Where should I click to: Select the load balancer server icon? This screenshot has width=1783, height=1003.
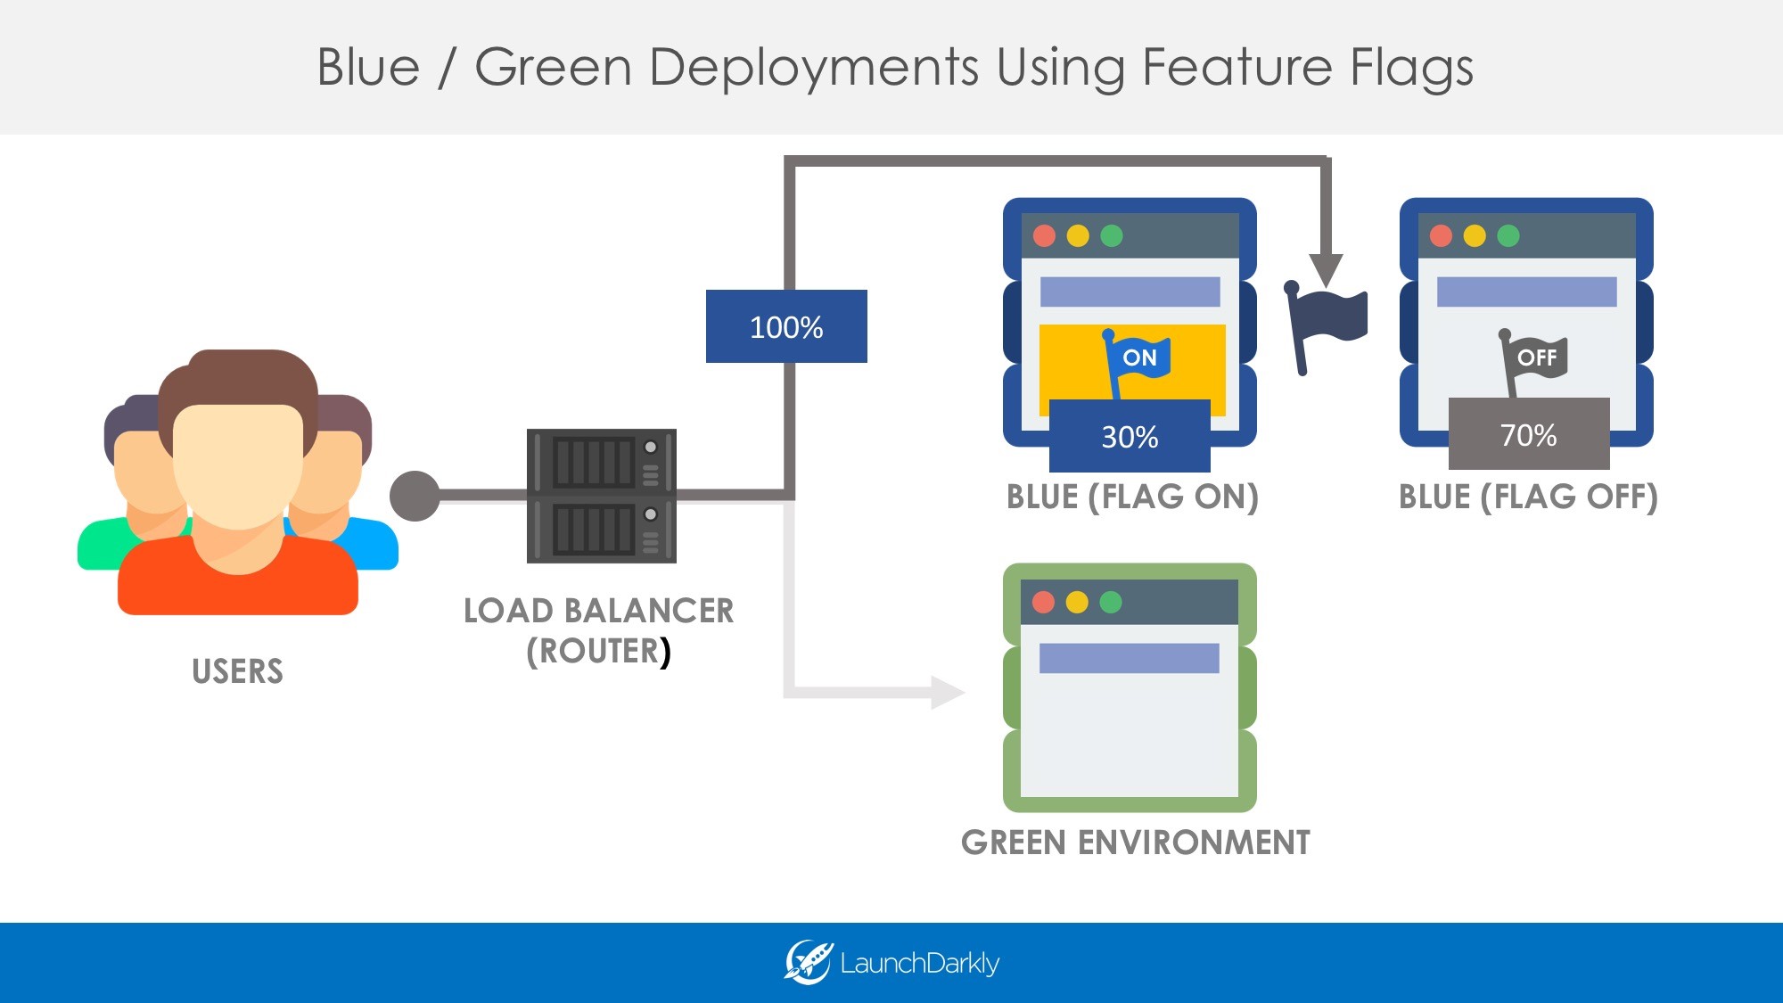pos(602,495)
